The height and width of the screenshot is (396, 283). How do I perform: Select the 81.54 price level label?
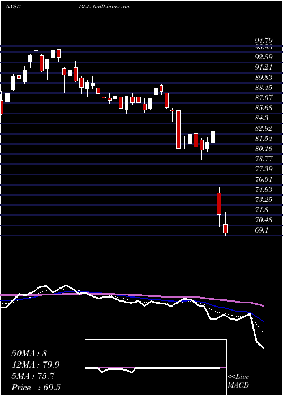pyautogui.click(x=263, y=139)
